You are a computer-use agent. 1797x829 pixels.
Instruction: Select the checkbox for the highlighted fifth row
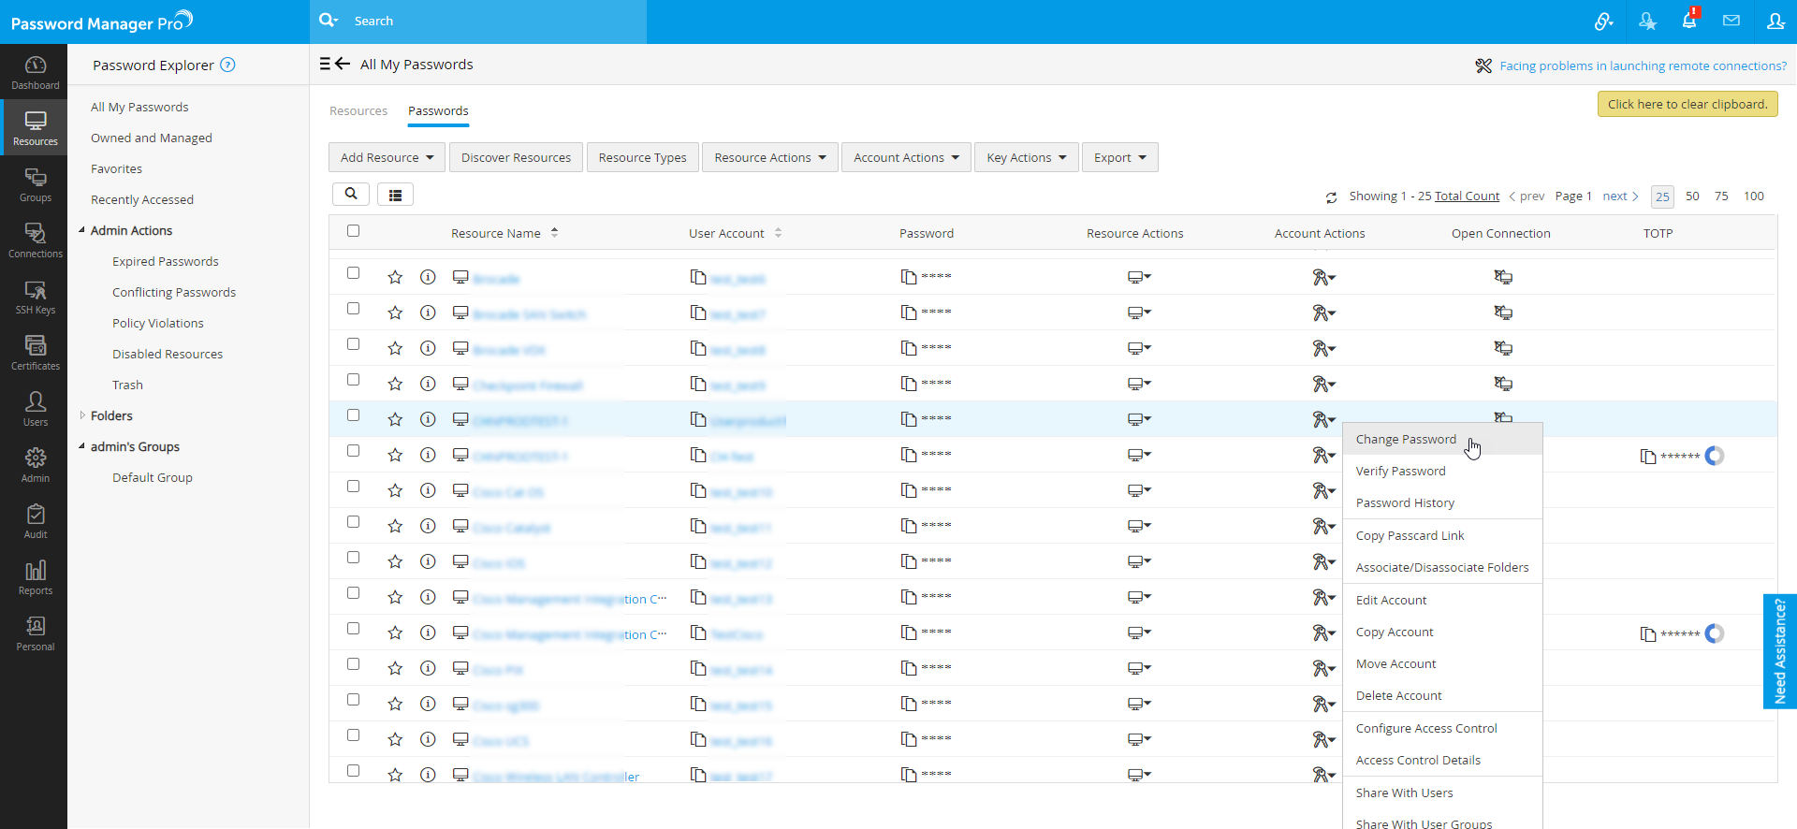pos(353,415)
